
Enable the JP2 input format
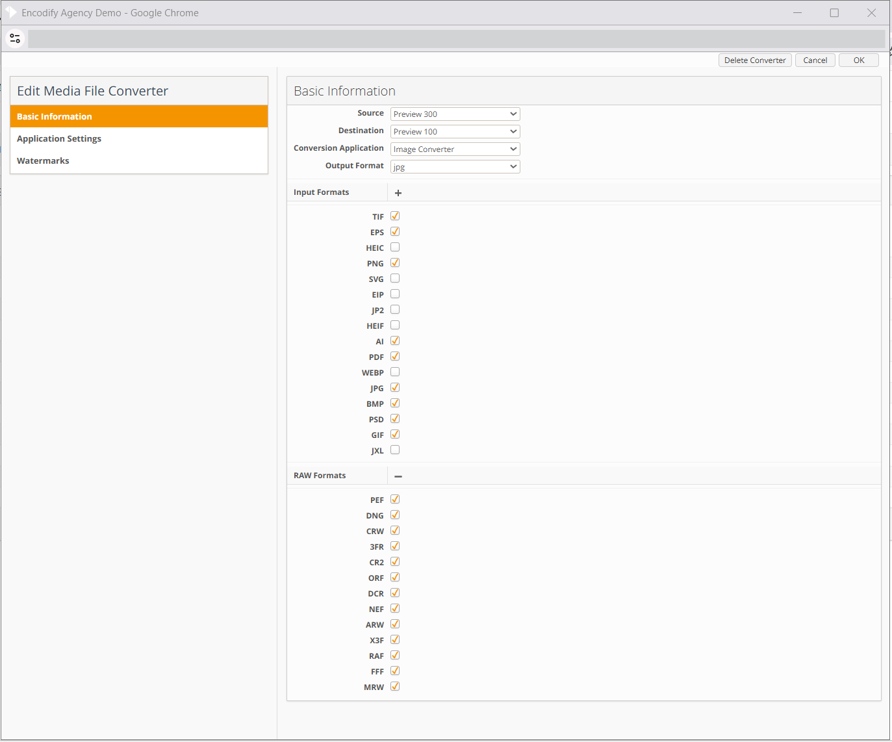click(395, 309)
